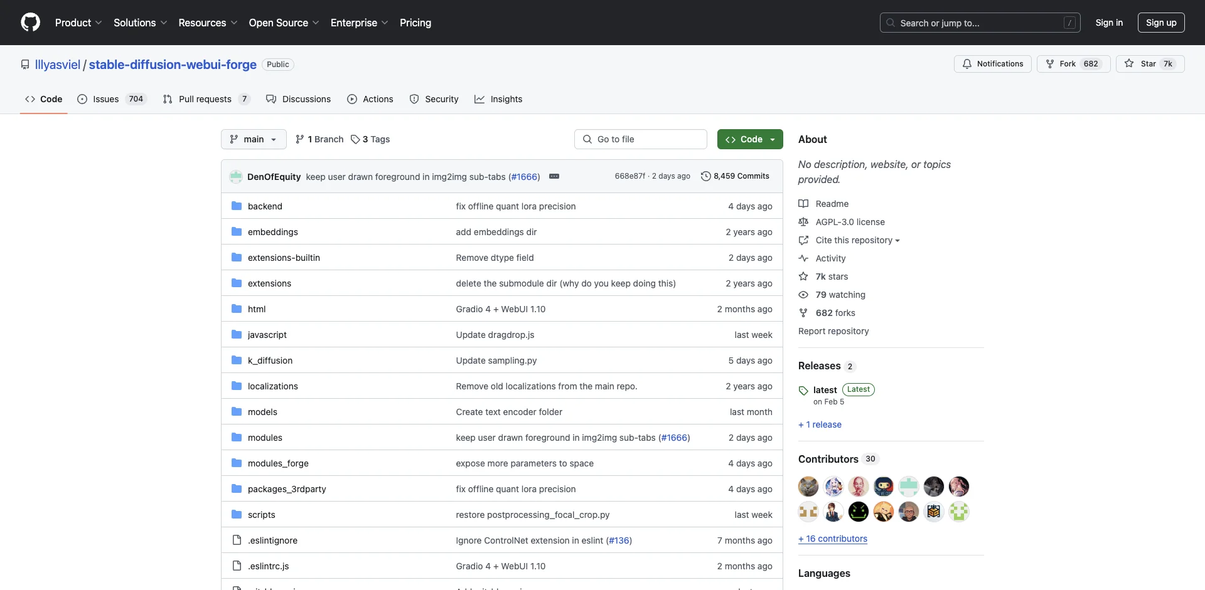This screenshot has height=590, width=1205.
Task: Click the forks icon in About
Action: pos(803,313)
